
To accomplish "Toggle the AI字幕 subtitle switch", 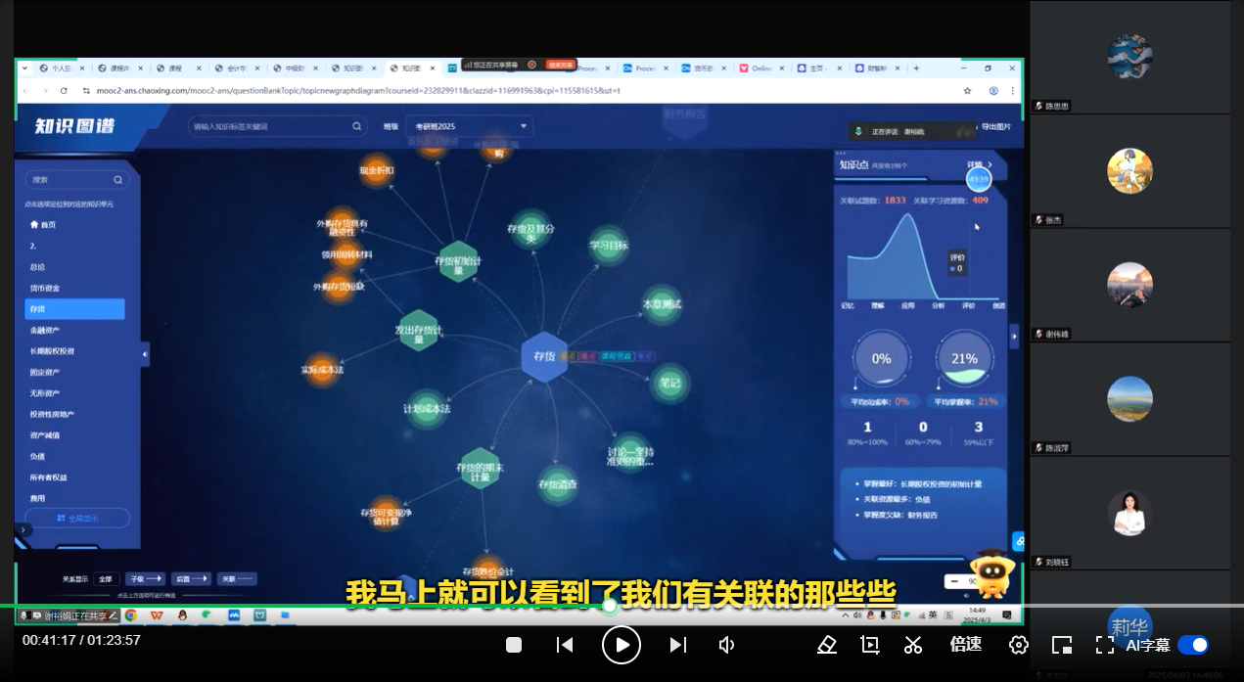I will click(x=1193, y=645).
